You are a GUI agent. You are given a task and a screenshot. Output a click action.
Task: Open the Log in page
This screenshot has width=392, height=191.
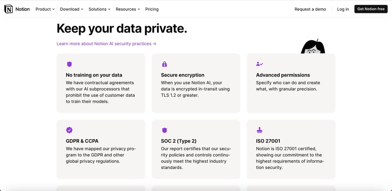tap(343, 9)
